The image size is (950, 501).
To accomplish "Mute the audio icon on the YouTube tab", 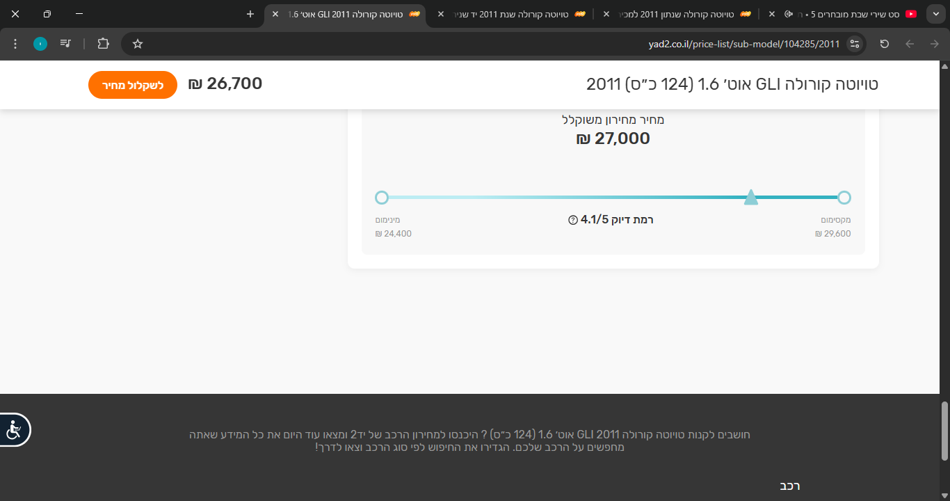I will pyautogui.click(x=789, y=14).
